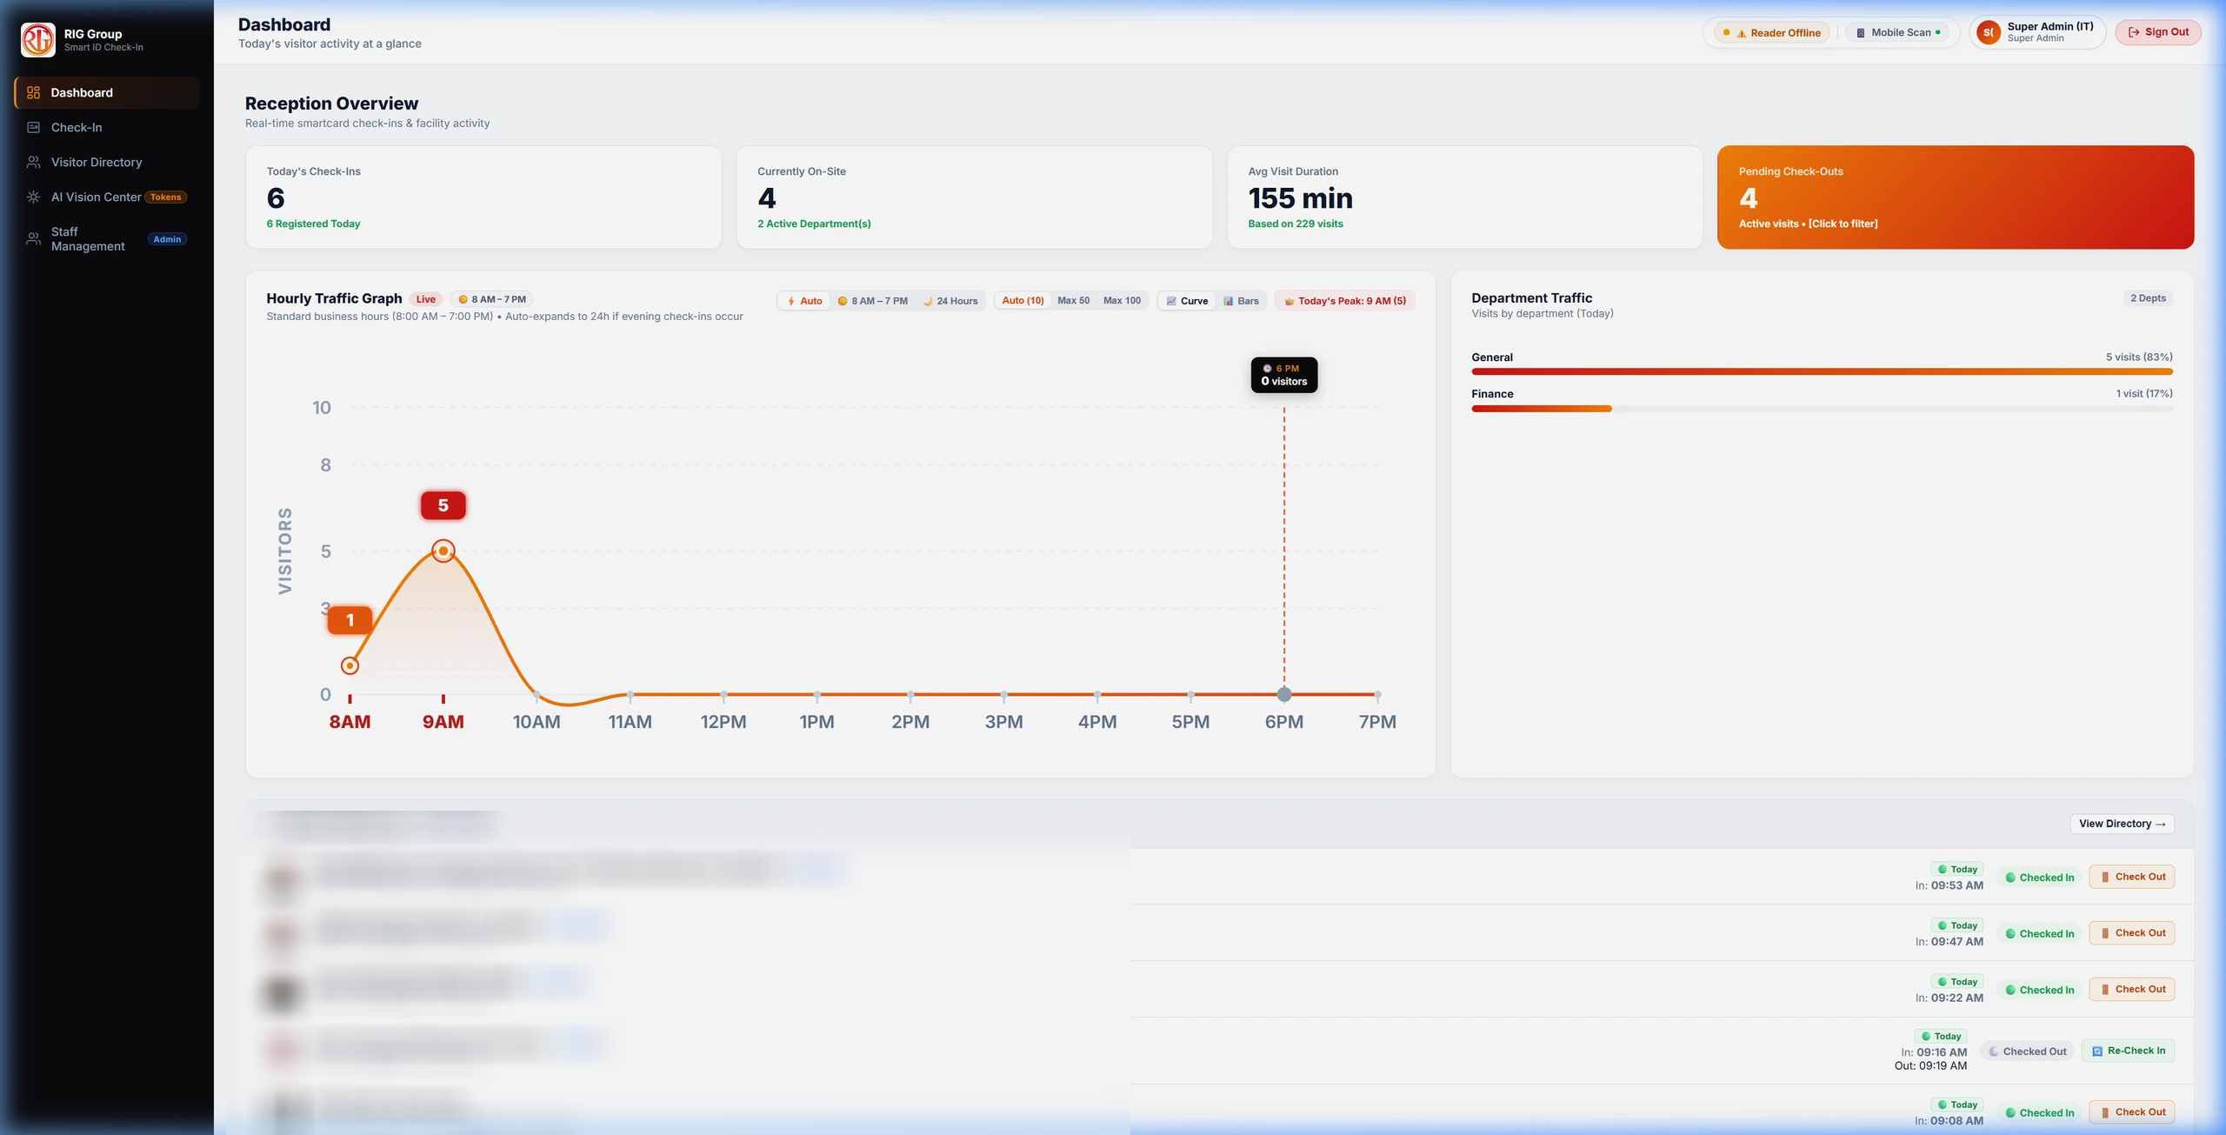
Task: Click the Visitor Directory people icon
Action: pos(33,163)
